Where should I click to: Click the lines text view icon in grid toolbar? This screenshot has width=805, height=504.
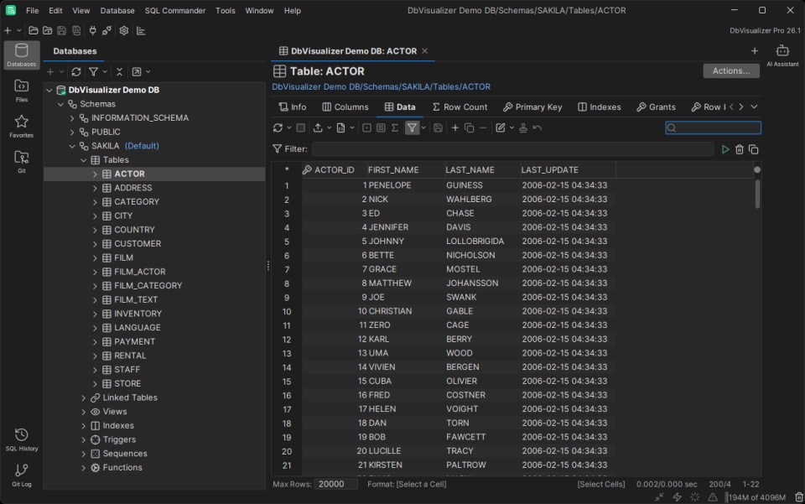[381, 127]
